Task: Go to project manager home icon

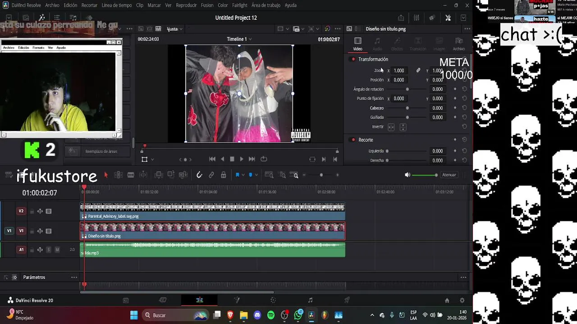Action: tap(447, 301)
